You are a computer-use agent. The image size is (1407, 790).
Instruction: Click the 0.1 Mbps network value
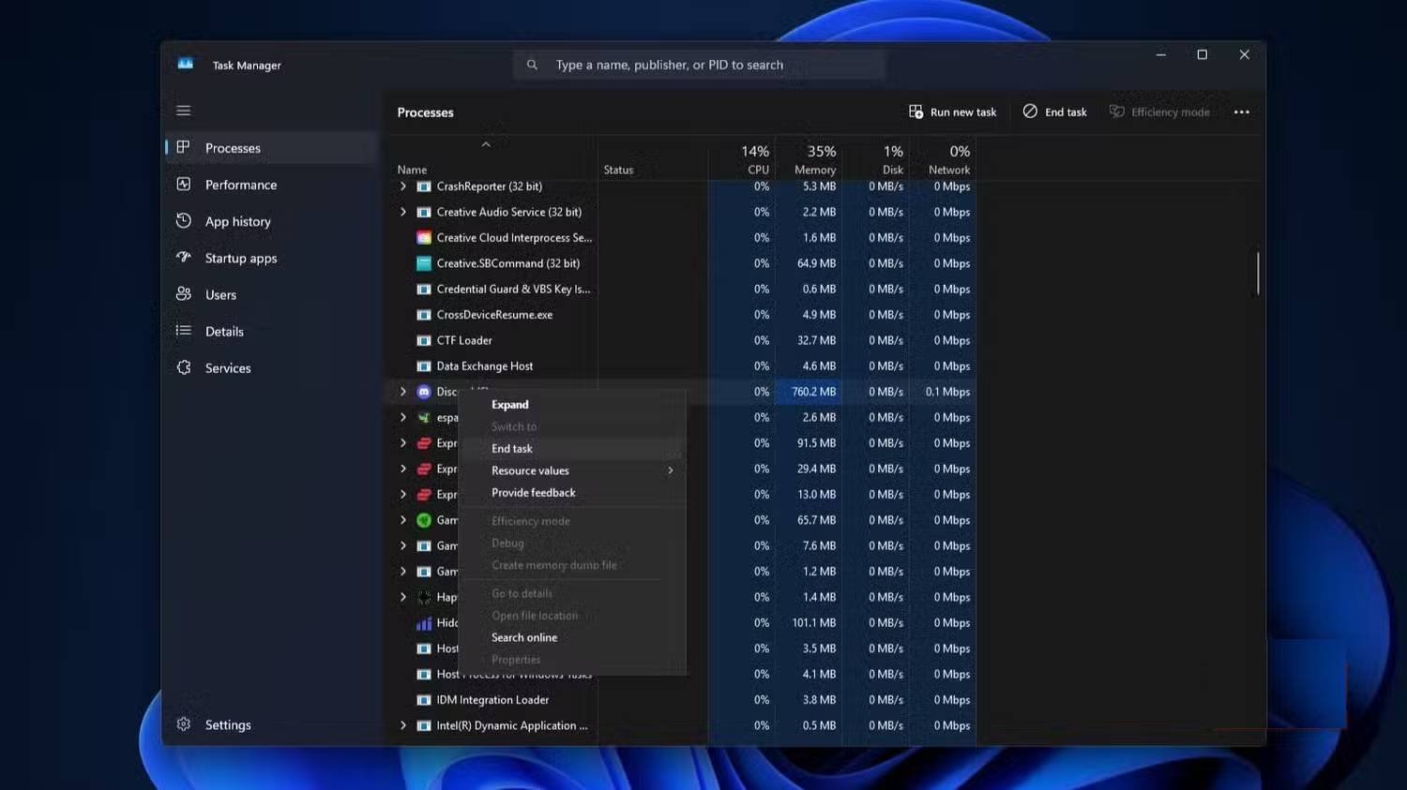click(x=947, y=392)
